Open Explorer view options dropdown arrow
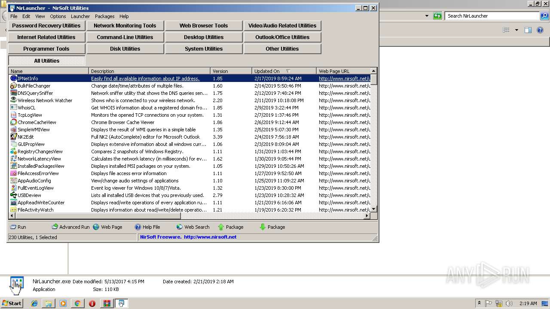550x309 pixels. click(x=516, y=30)
